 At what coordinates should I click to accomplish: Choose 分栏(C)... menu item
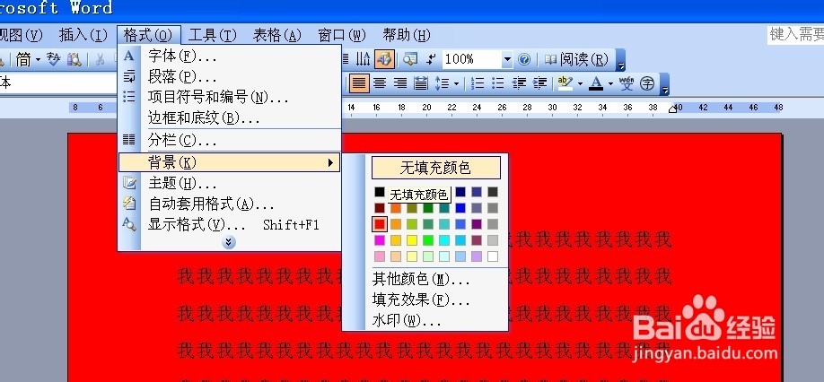229,141
